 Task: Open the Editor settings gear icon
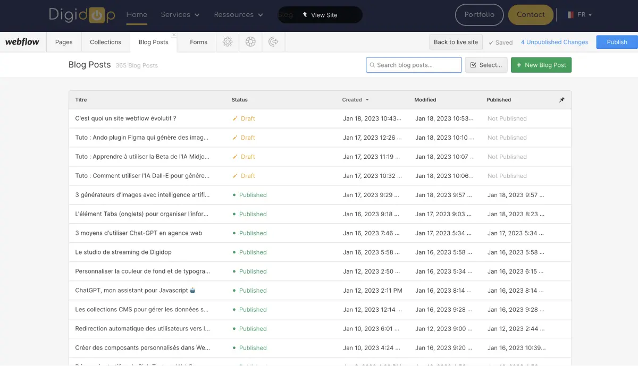point(228,42)
